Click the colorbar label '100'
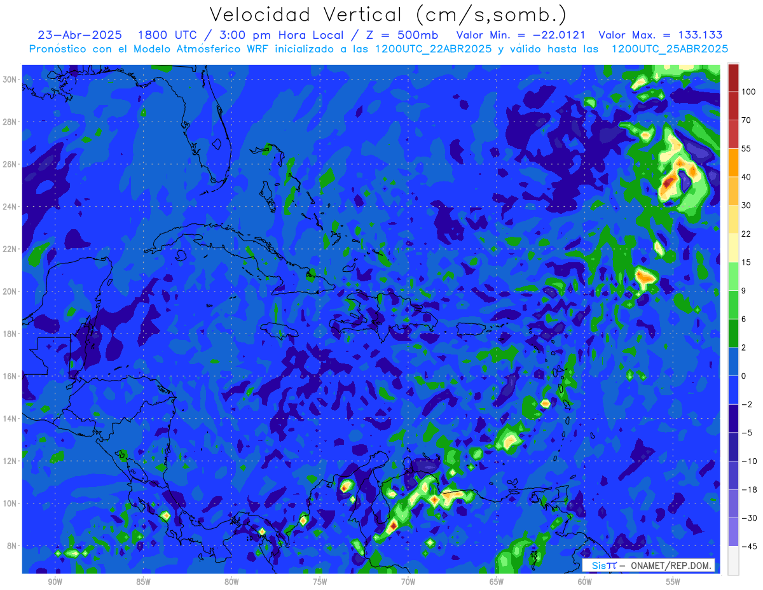This screenshot has width=763, height=590. (x=748, y=92)
